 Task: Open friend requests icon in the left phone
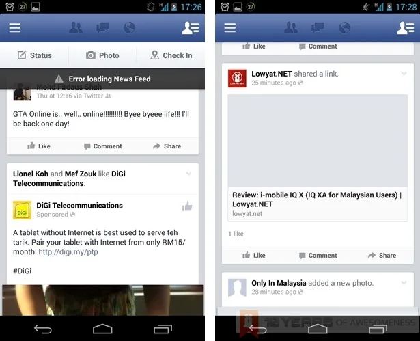[x=76, y=27]
